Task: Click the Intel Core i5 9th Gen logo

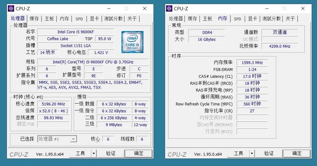Action: (x=132, y=42)
